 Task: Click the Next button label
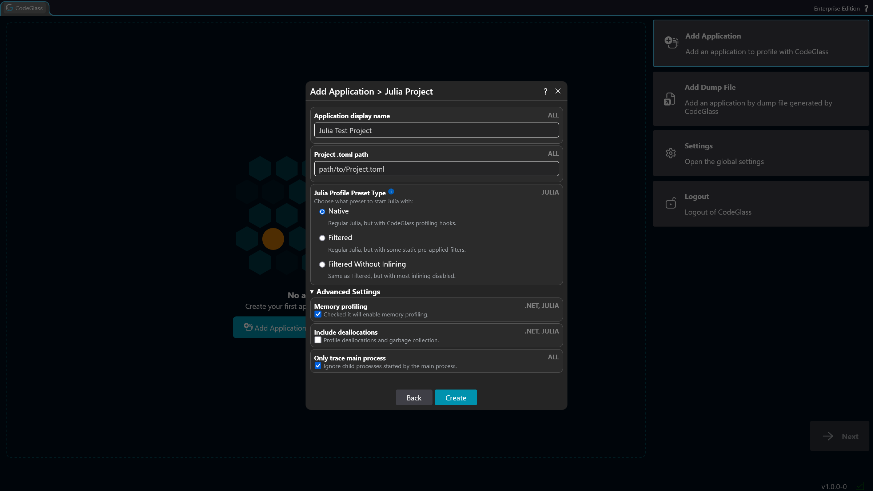coord(850,436)
